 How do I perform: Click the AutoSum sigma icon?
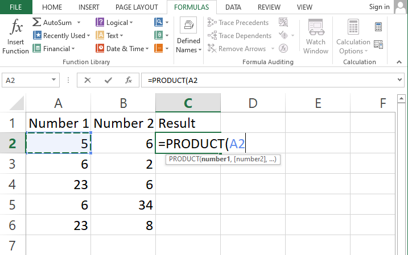pos(36,23)
